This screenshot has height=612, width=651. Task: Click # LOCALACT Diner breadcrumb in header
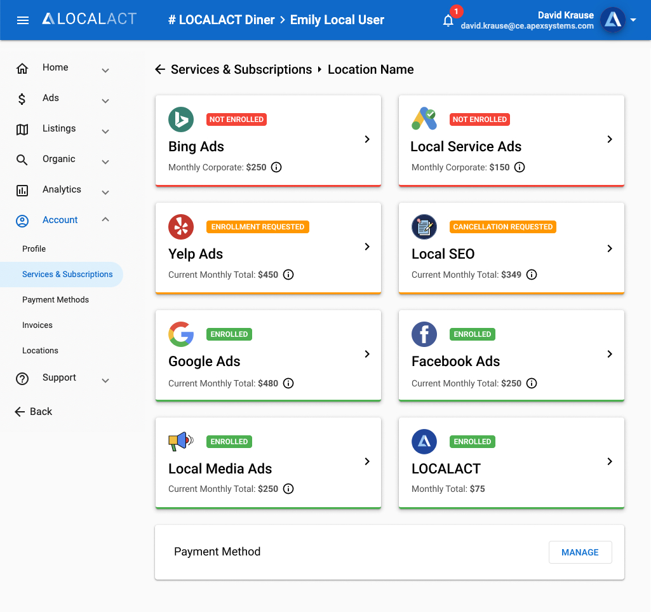click(x=221, y=20)
